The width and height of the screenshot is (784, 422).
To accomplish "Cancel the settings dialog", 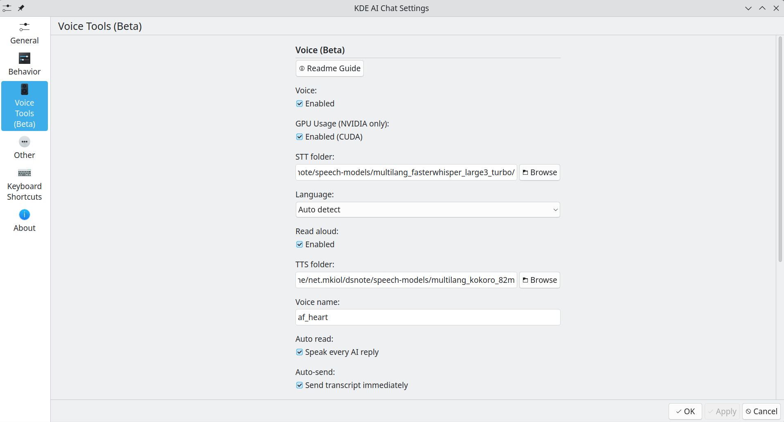I will [x=761, y=411].
